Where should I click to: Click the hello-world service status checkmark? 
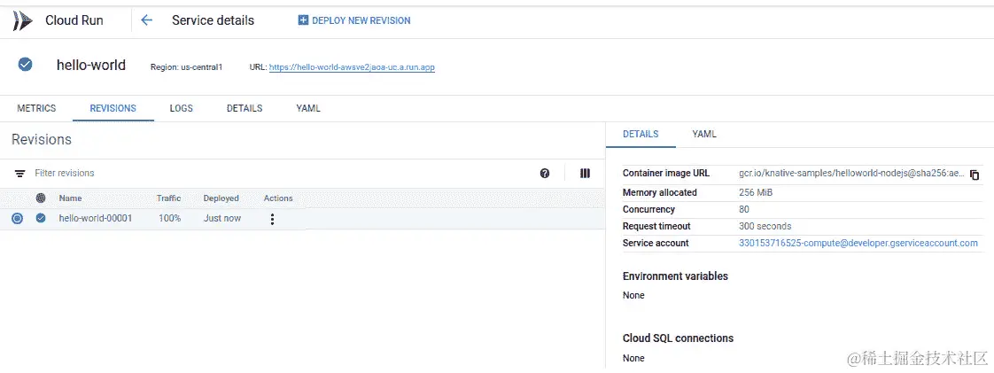(25, 65)
